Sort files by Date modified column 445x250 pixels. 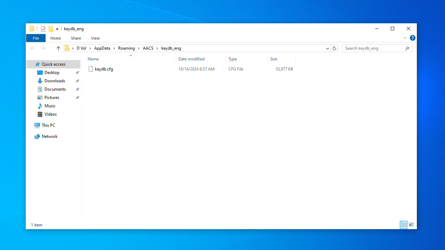click(x=191, y=59)
